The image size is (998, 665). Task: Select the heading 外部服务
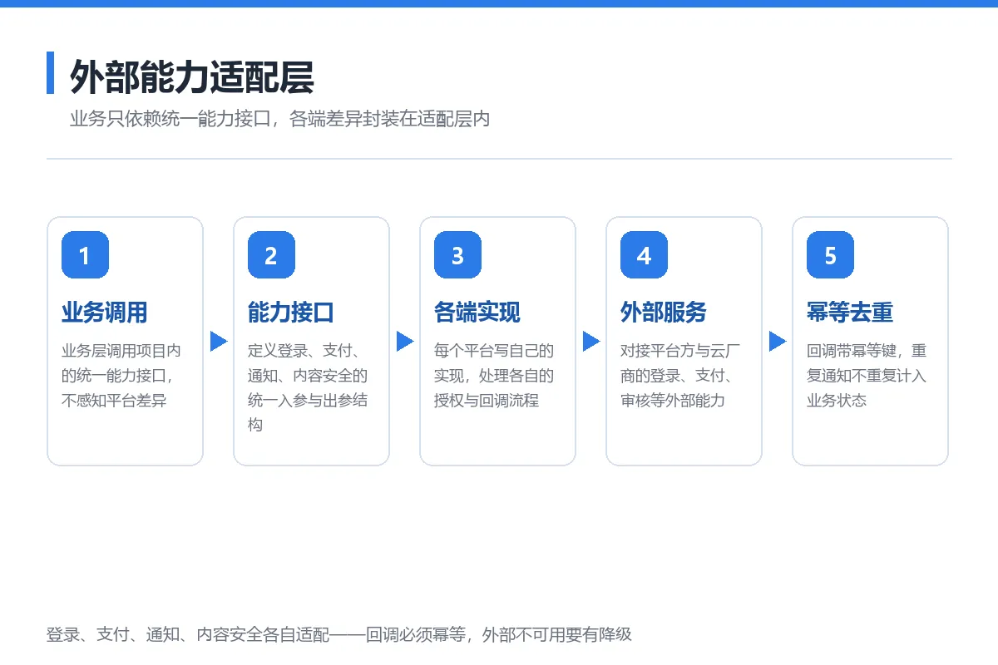664,313
